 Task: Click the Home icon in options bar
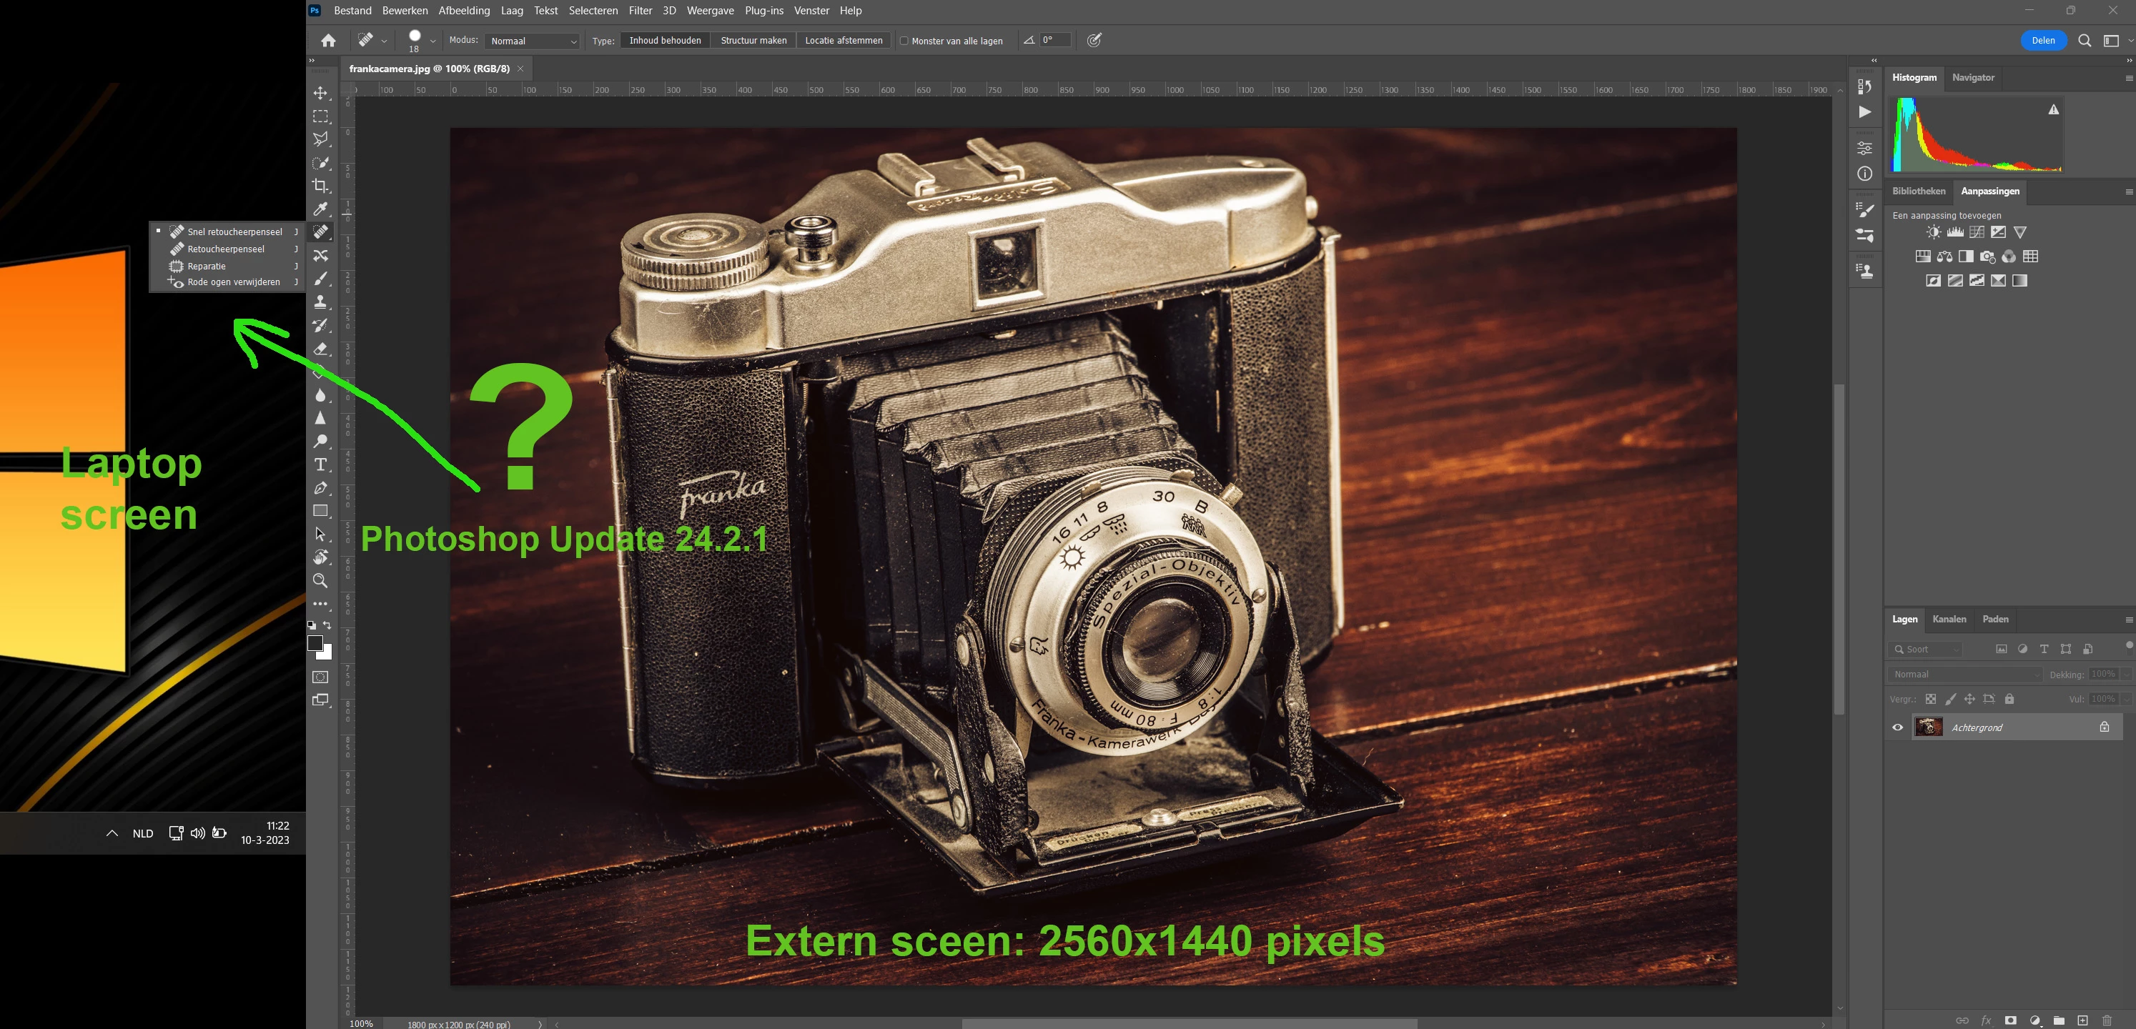pos(328,41)
